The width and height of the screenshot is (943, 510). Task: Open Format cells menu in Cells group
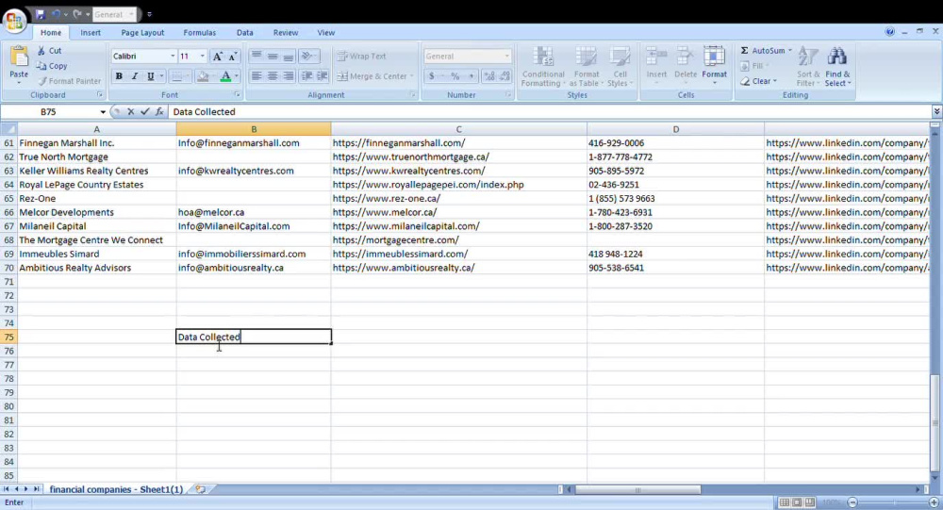[x=714, y=66]
